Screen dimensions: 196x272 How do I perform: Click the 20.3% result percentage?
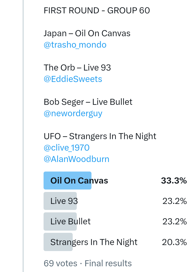pos(174,242)
